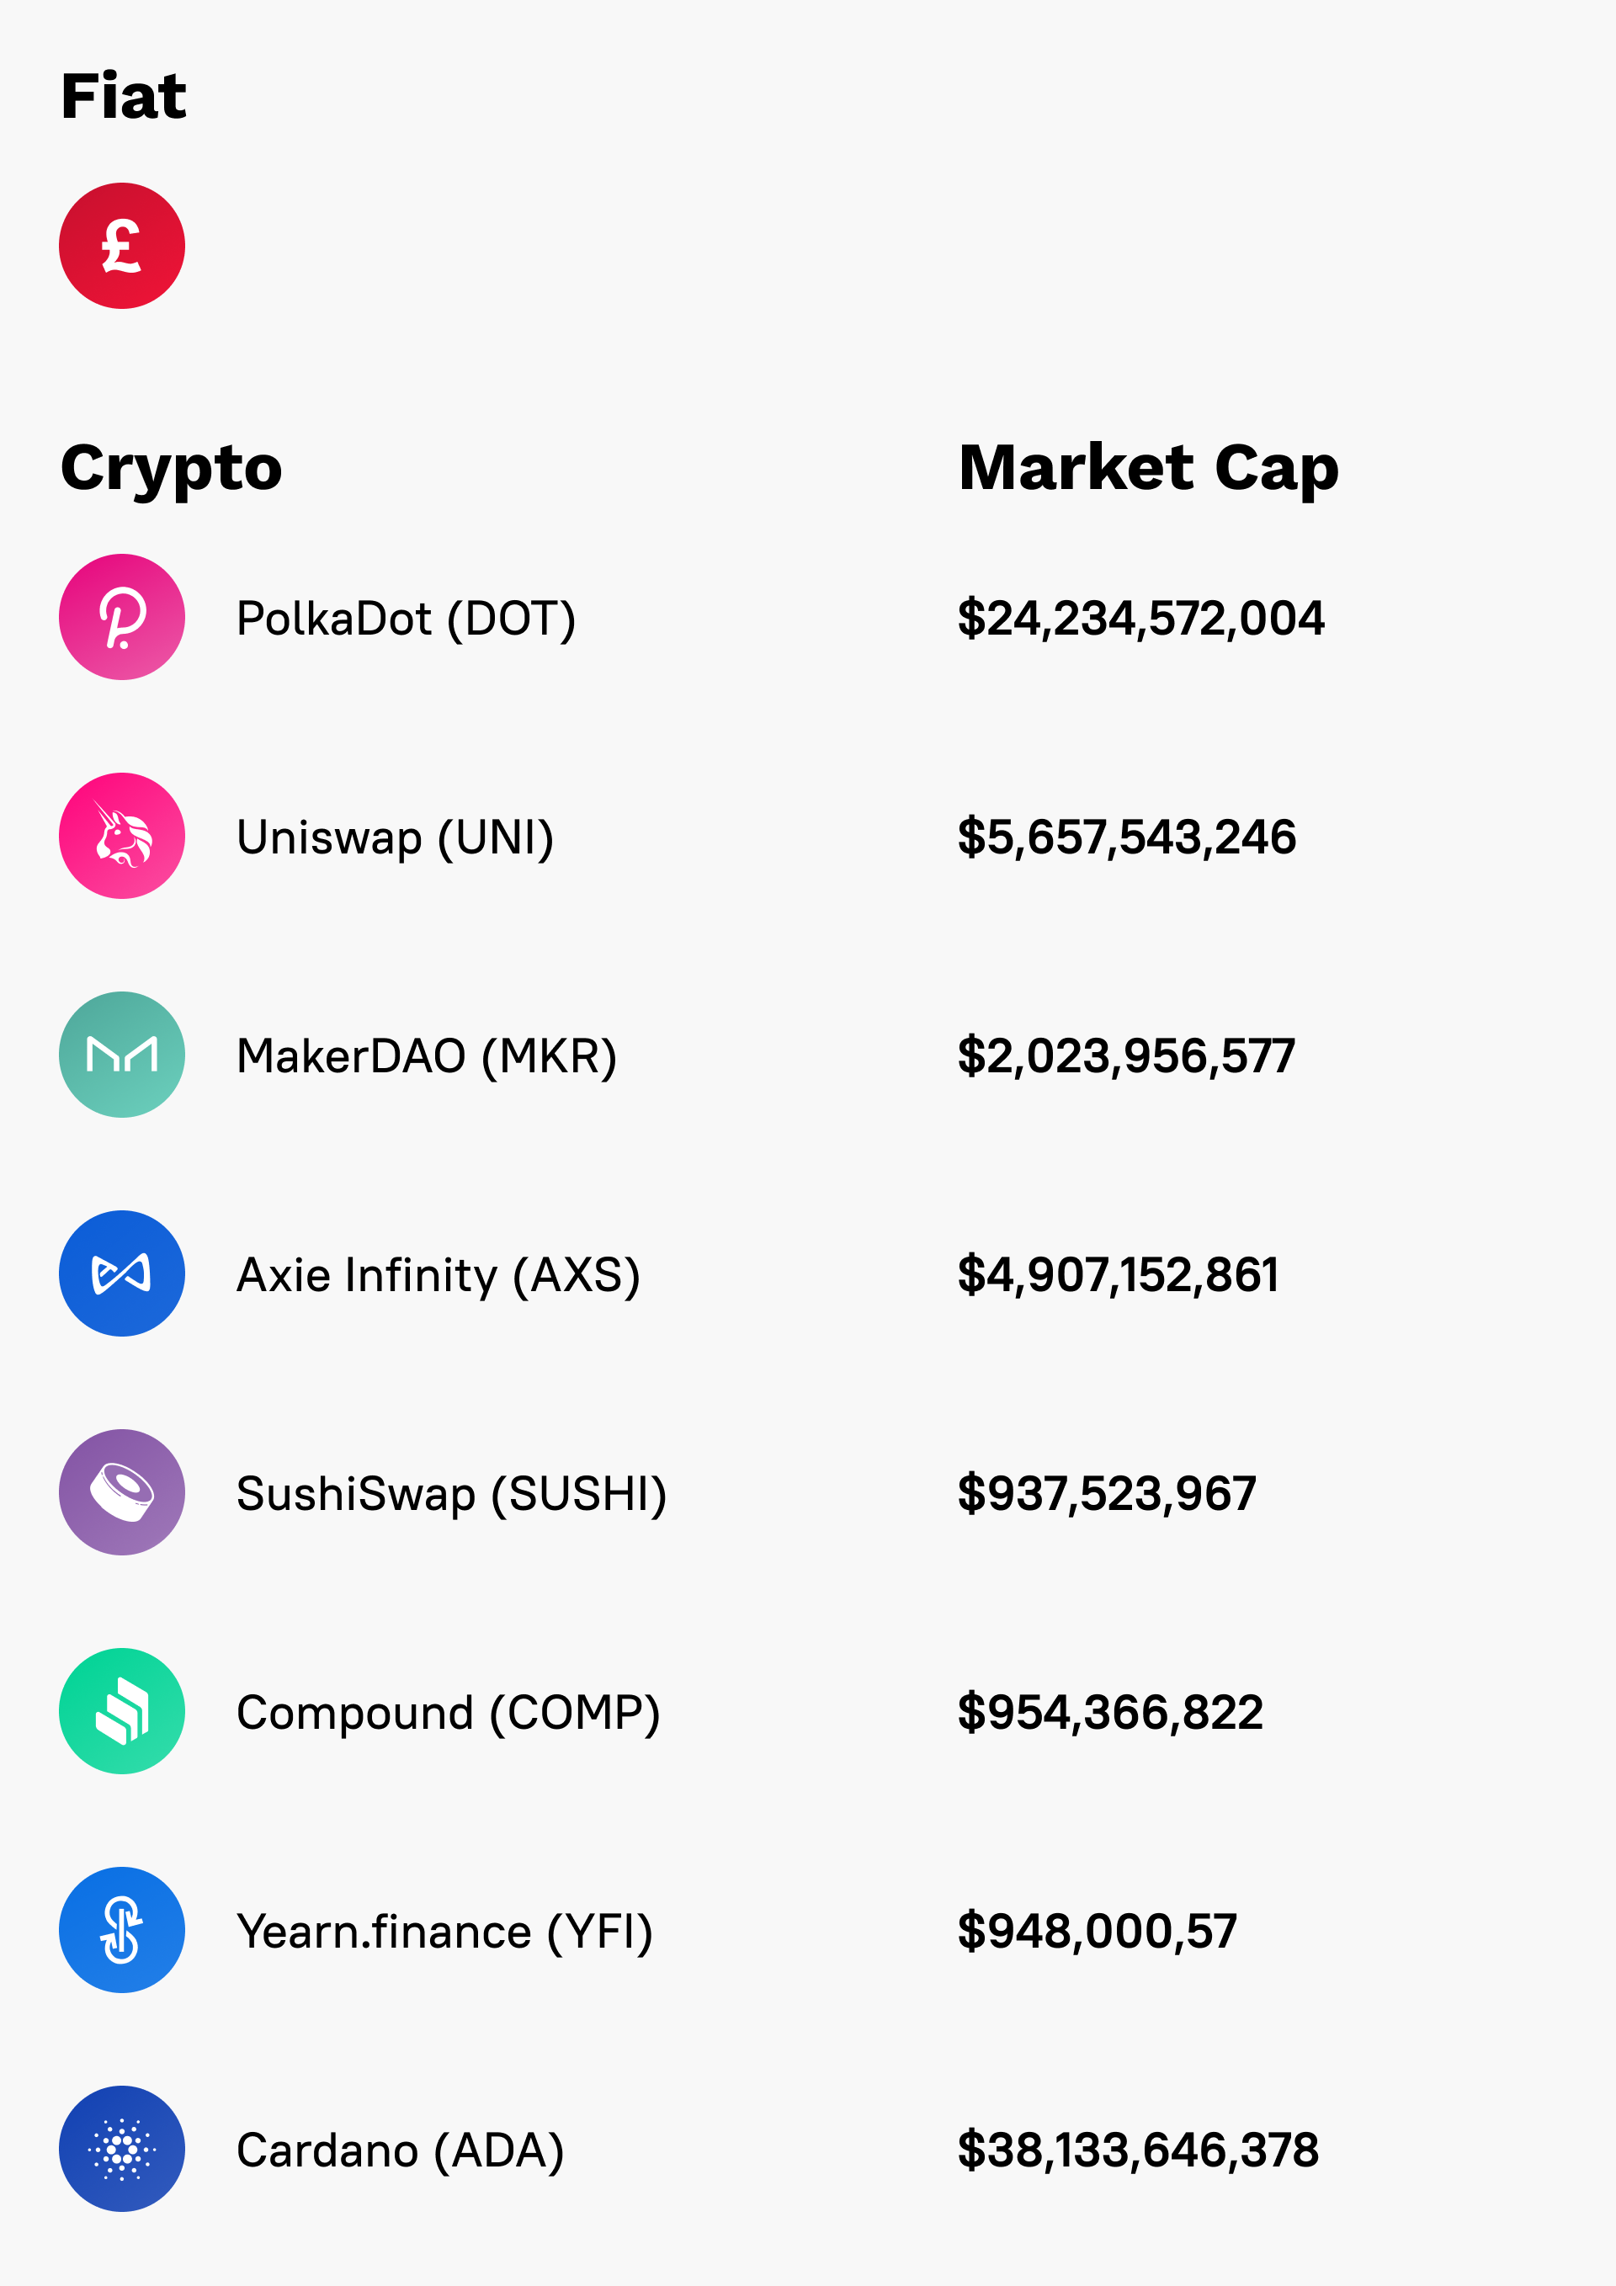The height and width of the screenshot is (2286, 1616).
Task: Select the pink PolkaDot logo icon
Action: [121, 617]
